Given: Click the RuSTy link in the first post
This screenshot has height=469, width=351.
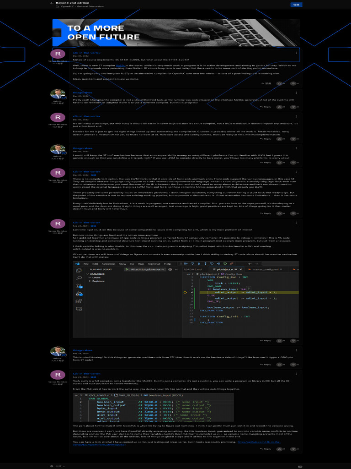Looking at the screenshot, I should coord(120,66).
